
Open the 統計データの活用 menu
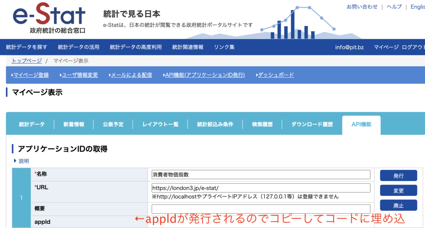point(78,47)
